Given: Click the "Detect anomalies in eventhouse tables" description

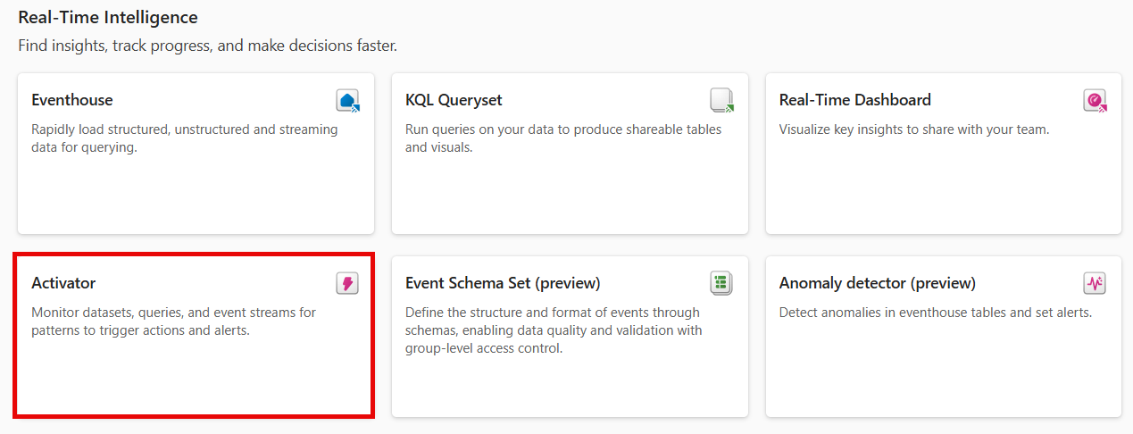Looking at the screenshot, I should 935,313.
